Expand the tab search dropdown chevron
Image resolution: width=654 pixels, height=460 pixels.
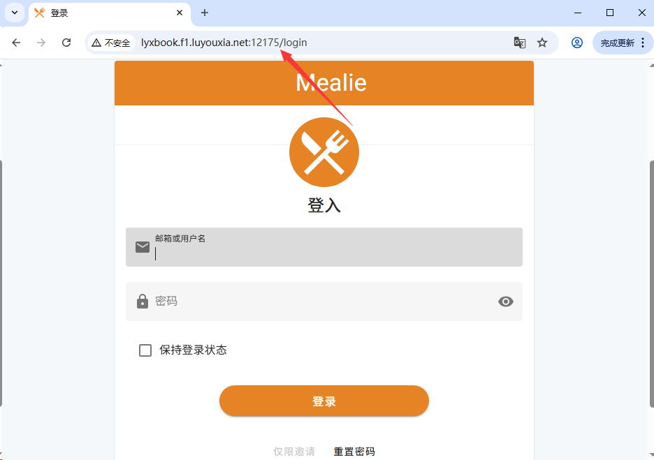tap(15, 13)
